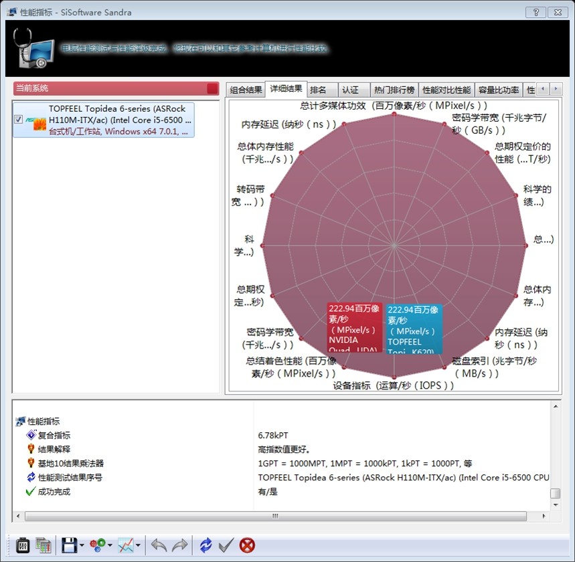
Task: Click the grey checkmark OK icon
Action: (x=226, y=545)
